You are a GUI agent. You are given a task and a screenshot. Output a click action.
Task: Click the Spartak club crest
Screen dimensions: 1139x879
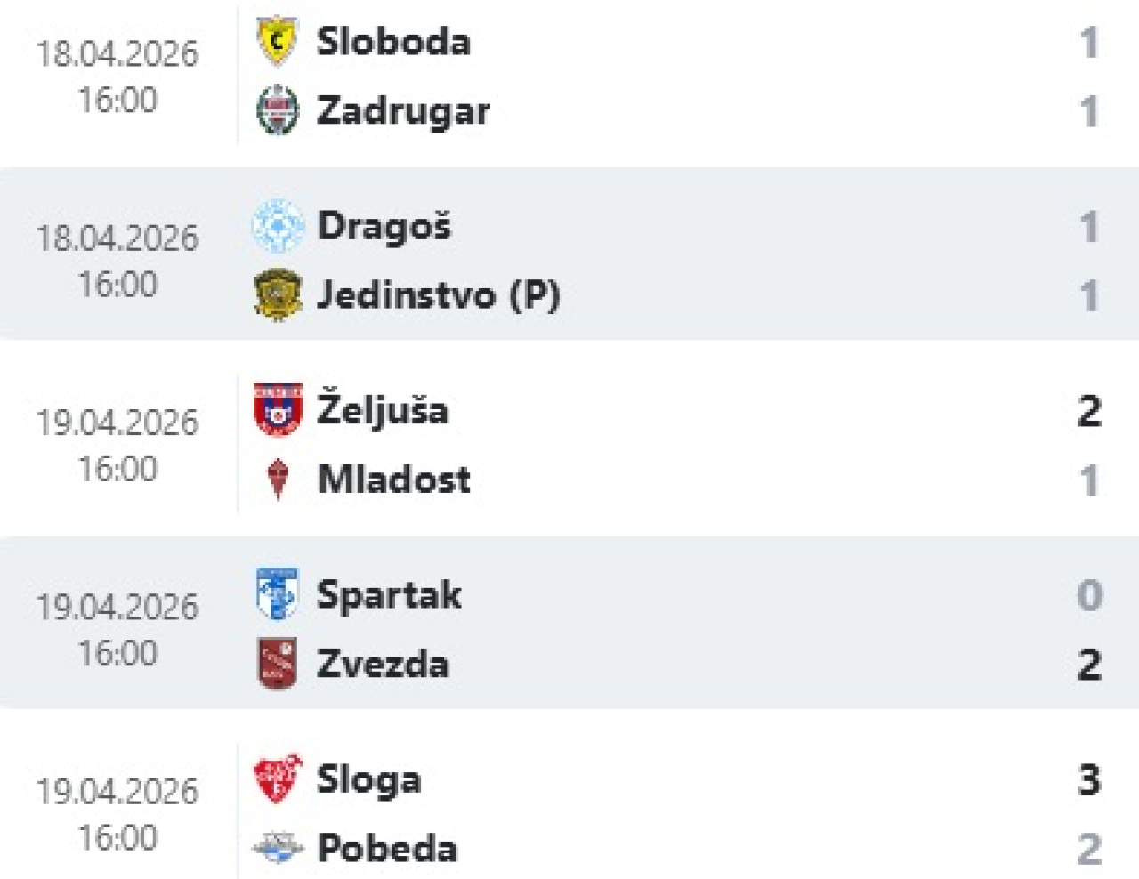(x=277, y=594)
